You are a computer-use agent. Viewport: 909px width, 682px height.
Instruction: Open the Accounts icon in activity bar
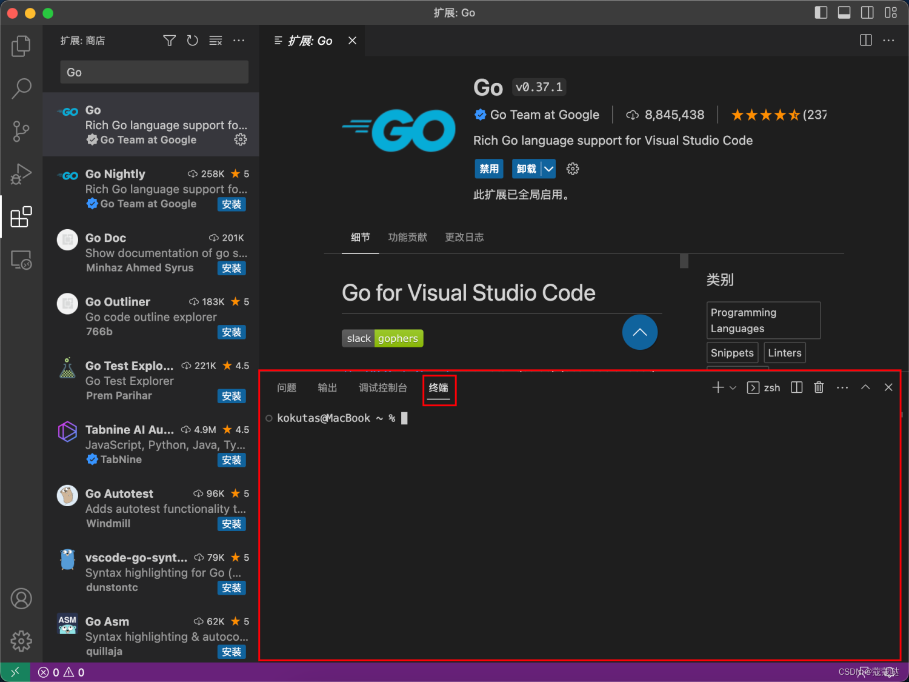(x=21, y=598)
